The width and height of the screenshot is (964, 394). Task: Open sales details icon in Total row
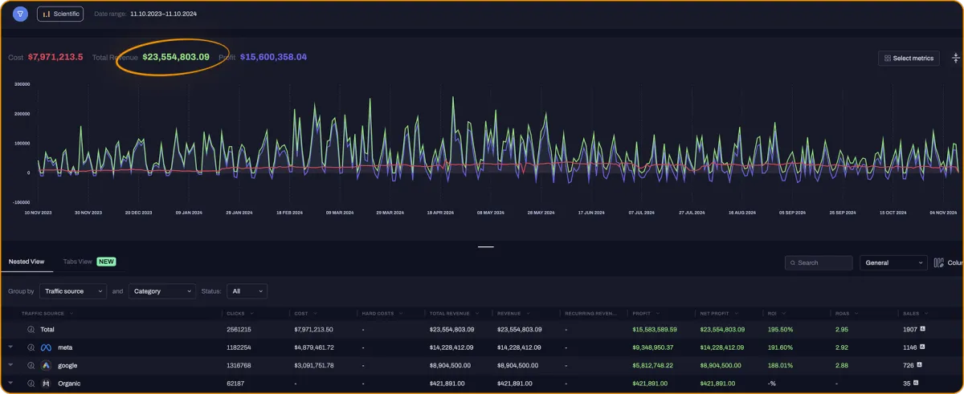(923, 329)
